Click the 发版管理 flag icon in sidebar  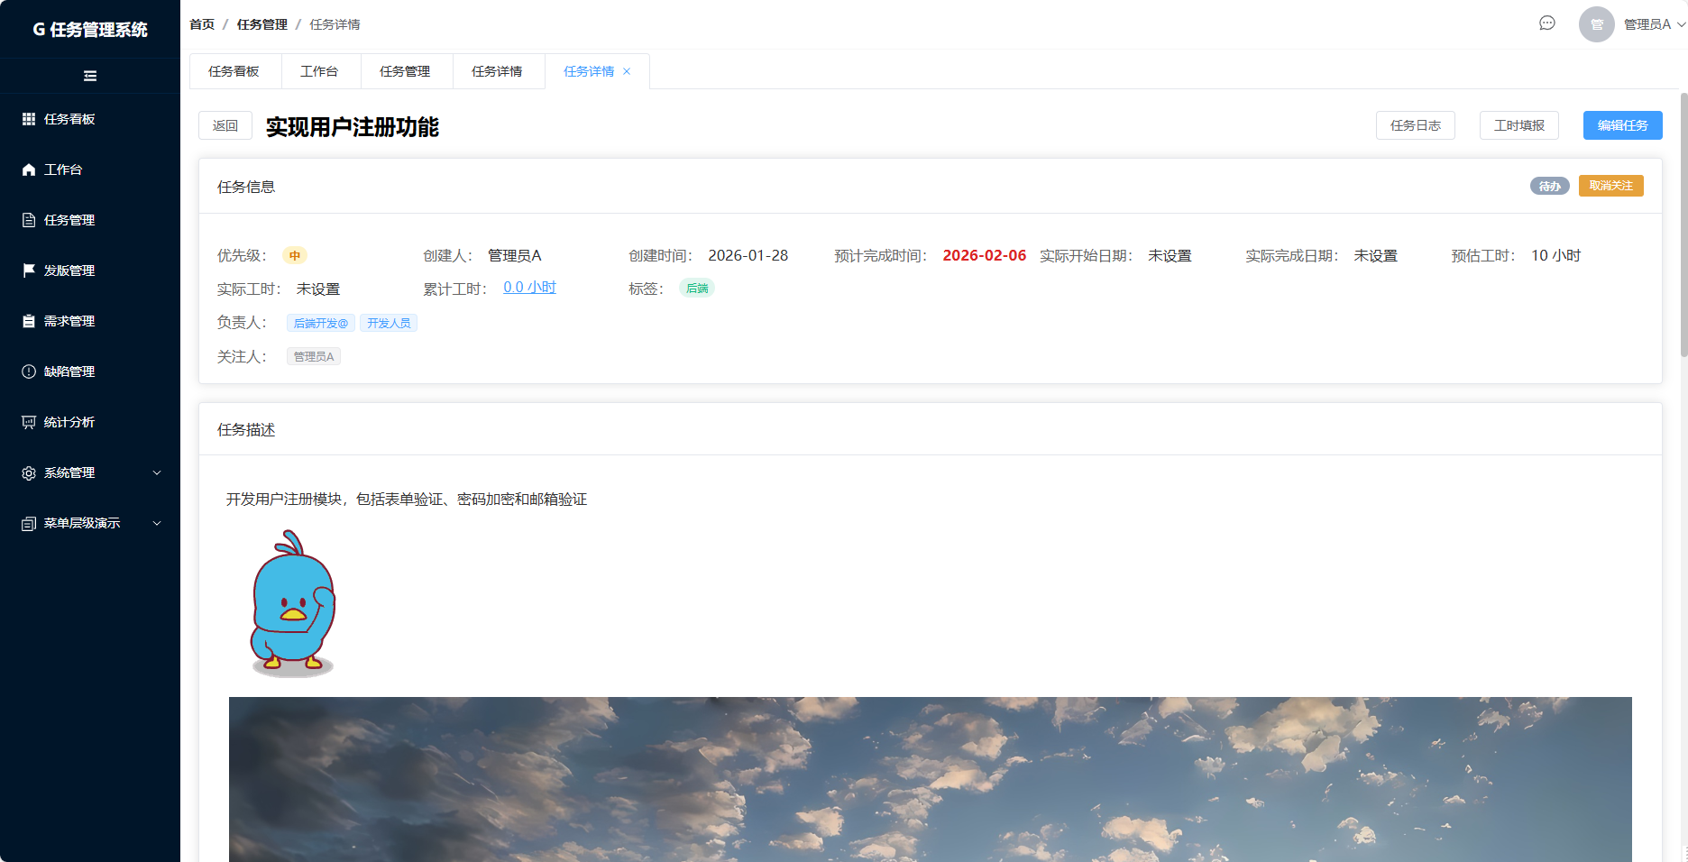pyautogui.click(x=29, y=271)
